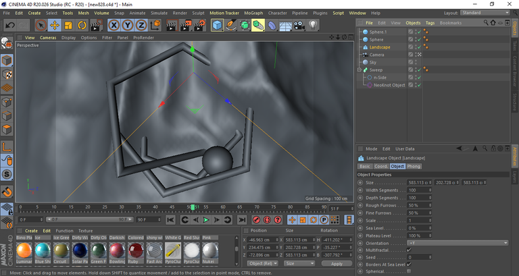Step the Seed value spinner
The height and width of the screenshot is (276, 519).
tap(430, 257)
